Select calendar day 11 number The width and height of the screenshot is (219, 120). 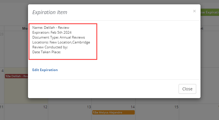point(1,107)
